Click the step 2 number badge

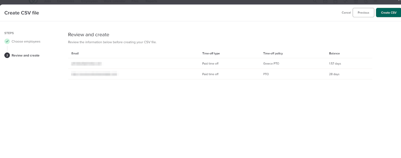click(x=7, y=56)
